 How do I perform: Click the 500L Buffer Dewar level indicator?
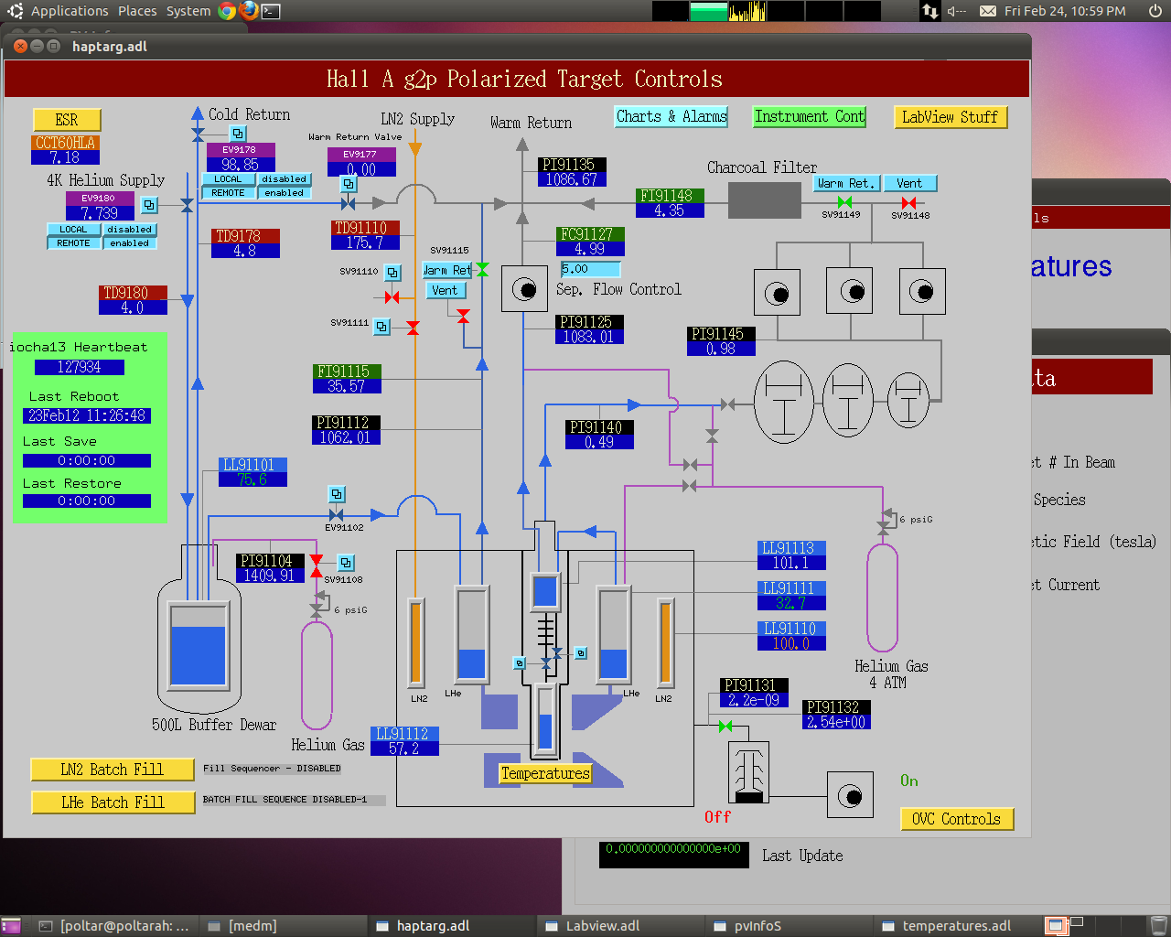(x=199, y=644)
